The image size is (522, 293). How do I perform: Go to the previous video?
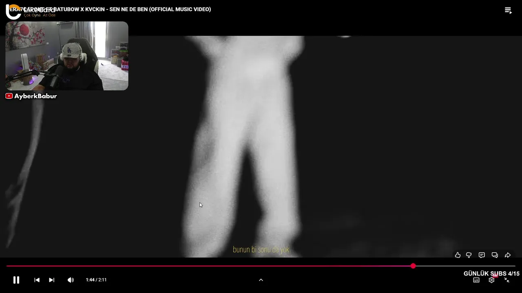point(37,280)
